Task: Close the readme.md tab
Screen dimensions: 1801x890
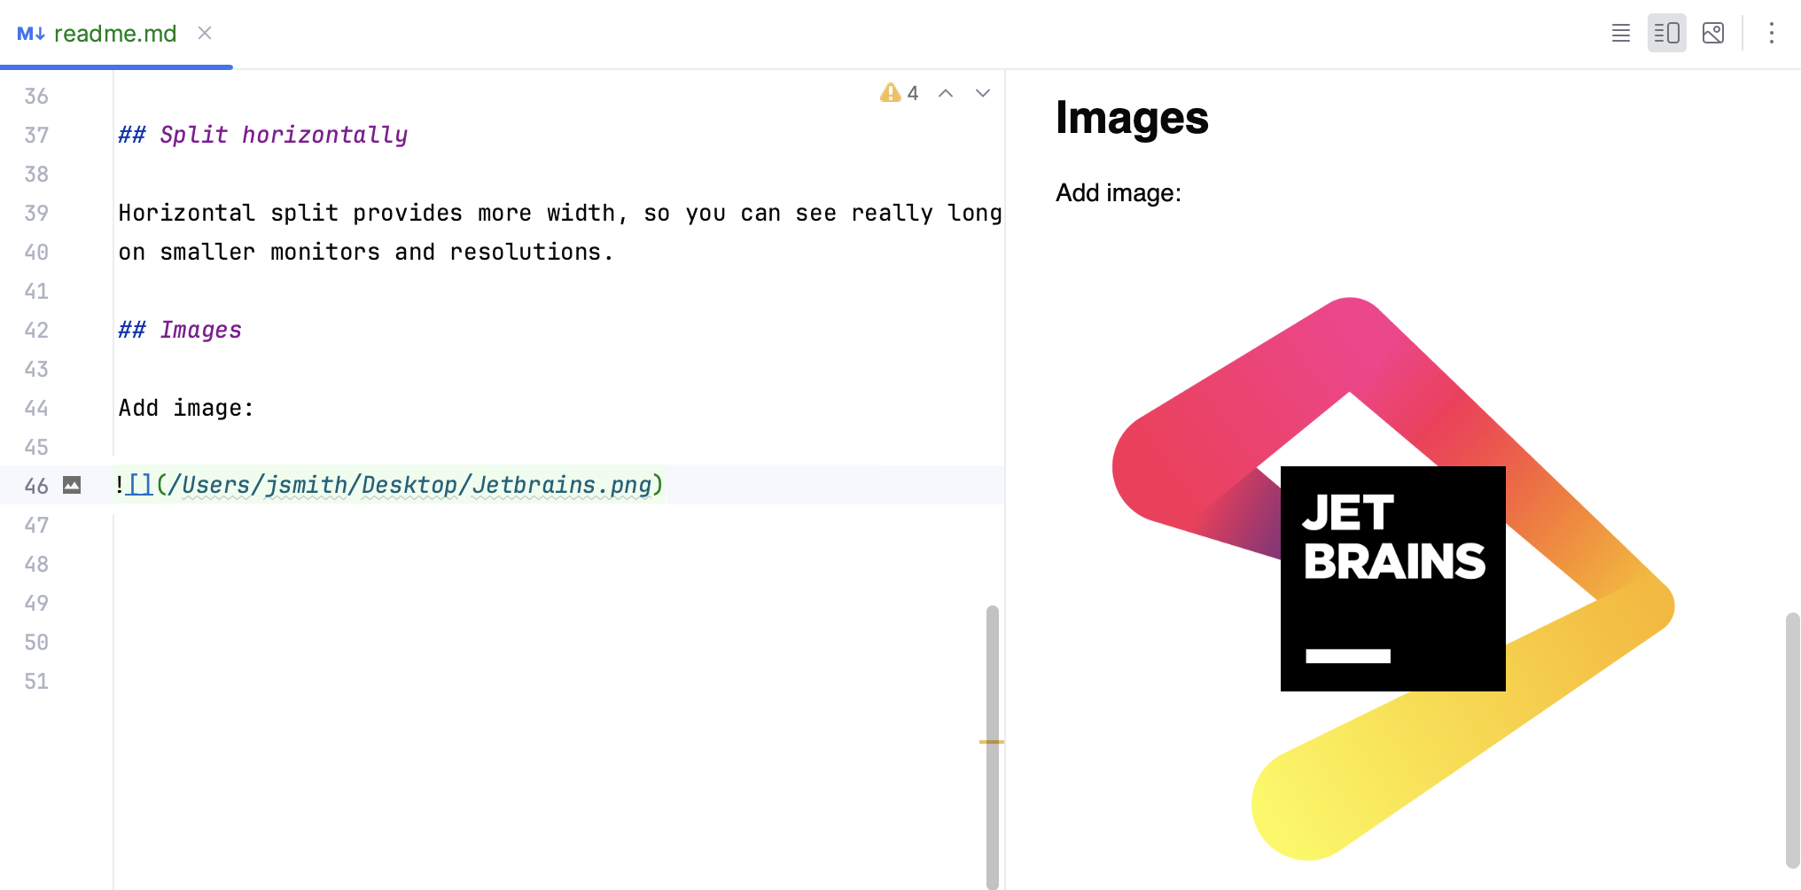Action: pyautogui.click(x=205, y=33)
